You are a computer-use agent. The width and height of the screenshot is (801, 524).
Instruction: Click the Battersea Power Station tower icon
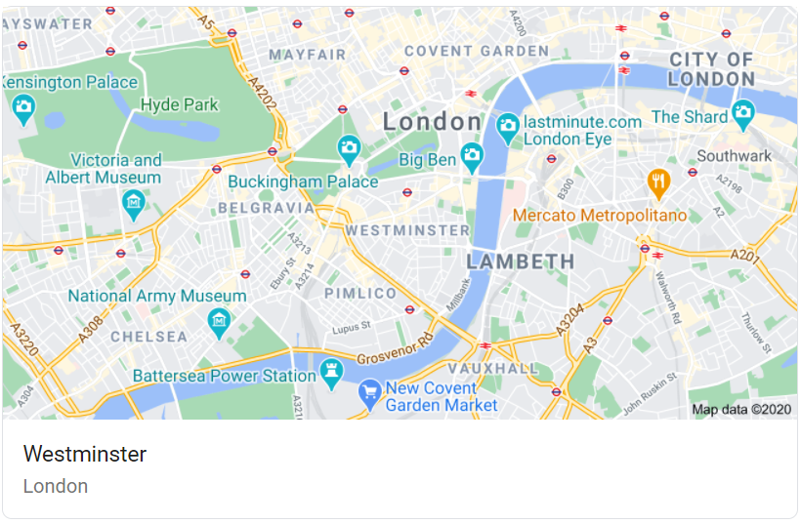coord(331,374)
